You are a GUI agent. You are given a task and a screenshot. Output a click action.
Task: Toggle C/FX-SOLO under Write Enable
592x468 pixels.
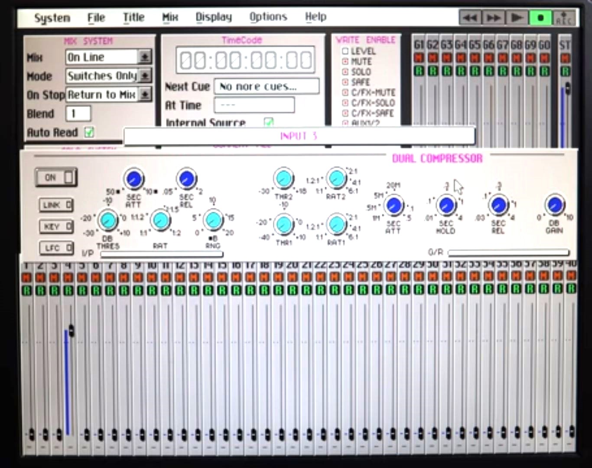345,103
